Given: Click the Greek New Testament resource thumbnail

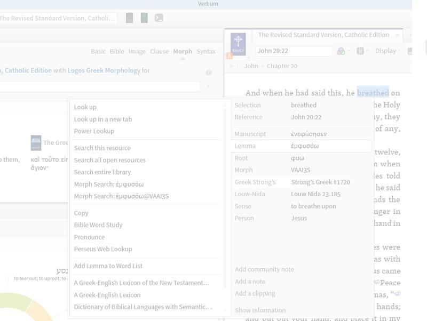Looking at the screenshot, I should [36, 143].
